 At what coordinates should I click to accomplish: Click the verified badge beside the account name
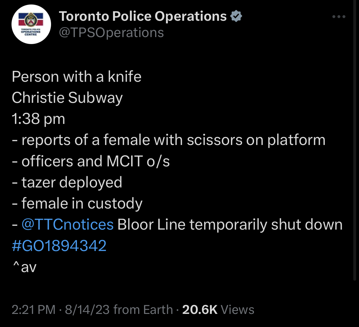pyautogui.click(x=236, y=16)
